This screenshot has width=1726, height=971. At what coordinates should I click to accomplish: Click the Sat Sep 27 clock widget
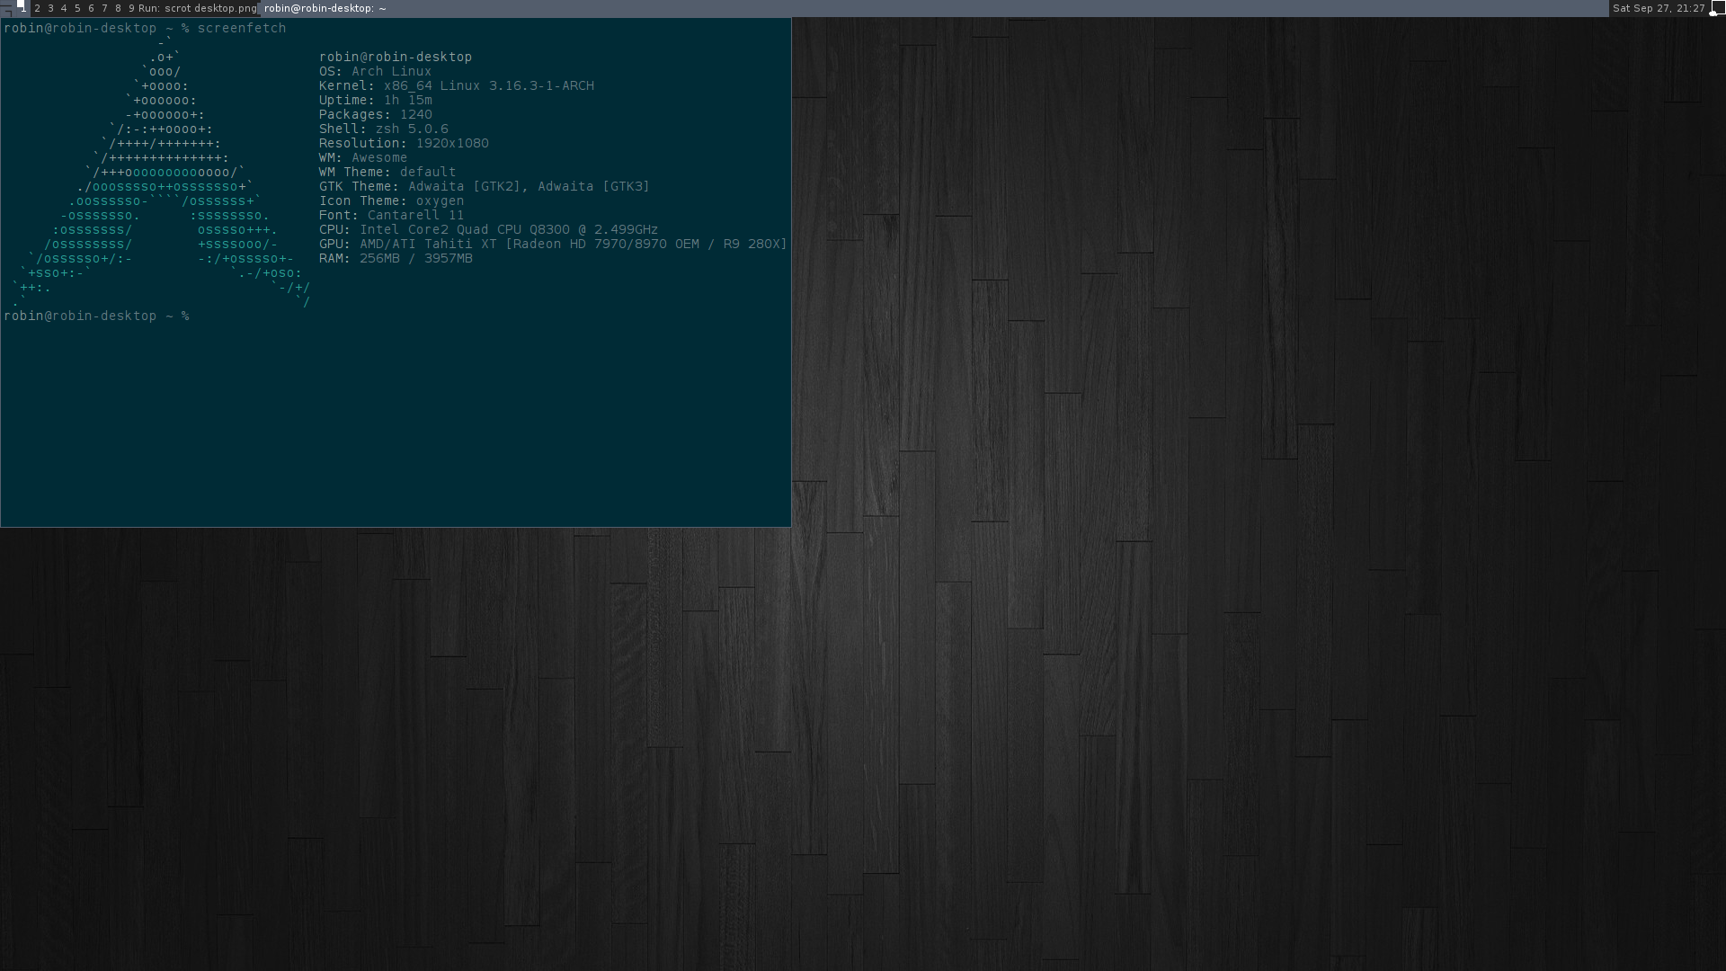click(x=1659, y=8)
